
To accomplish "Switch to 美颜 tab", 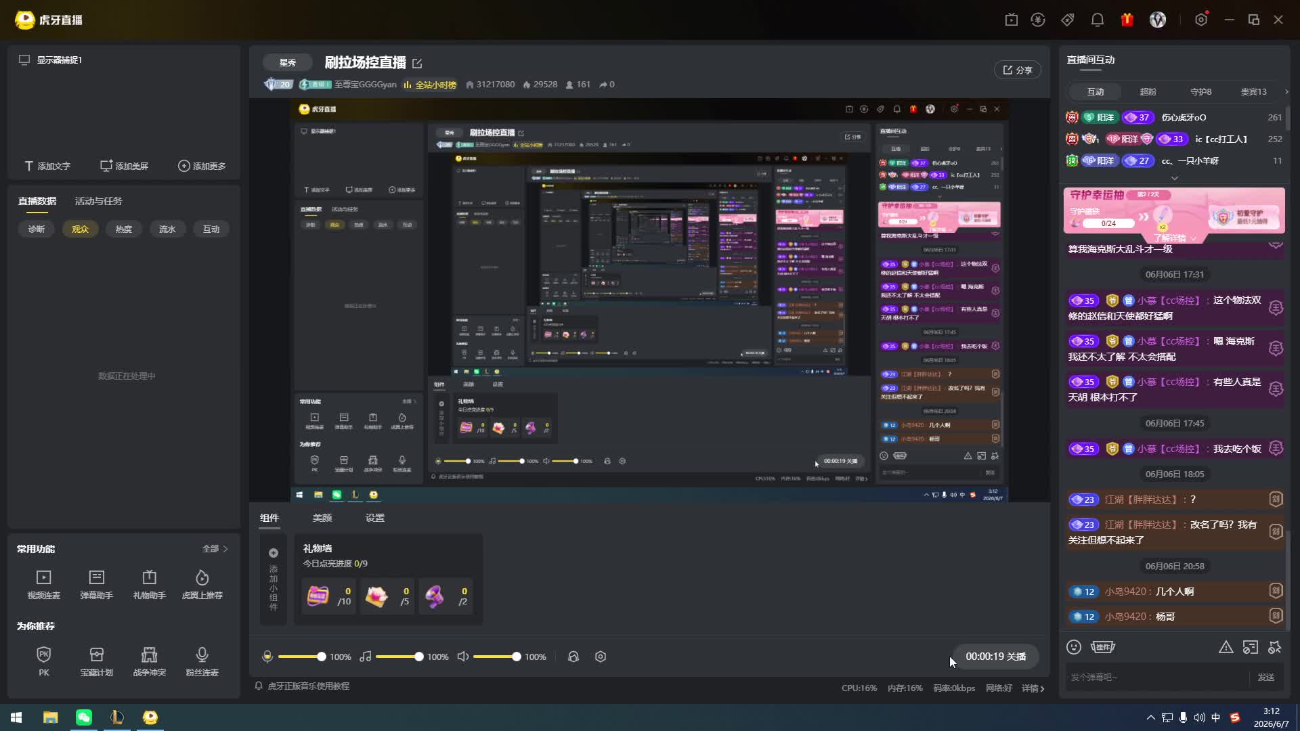I will point(322,518).
